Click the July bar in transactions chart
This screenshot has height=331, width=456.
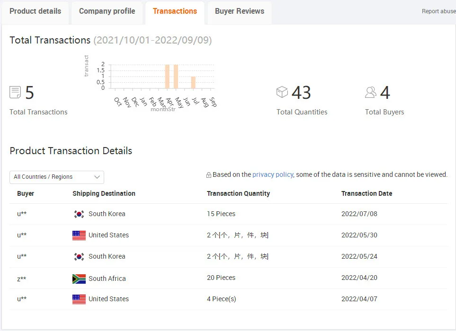(x=193, y=82)
